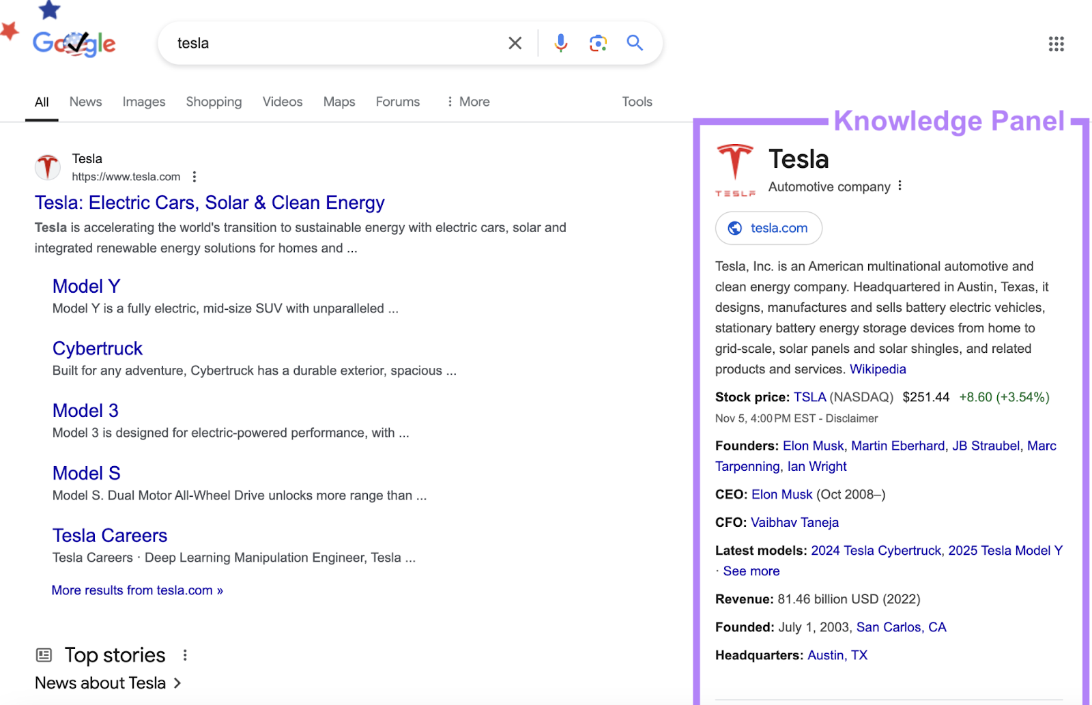Click the search magnifier icon
Viewport: 1092px width, 705px height.
click(x=635, y=42)
